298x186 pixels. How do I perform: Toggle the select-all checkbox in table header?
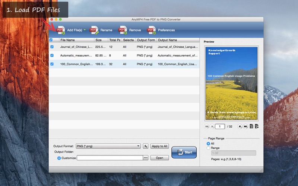[x=51, y=40]
